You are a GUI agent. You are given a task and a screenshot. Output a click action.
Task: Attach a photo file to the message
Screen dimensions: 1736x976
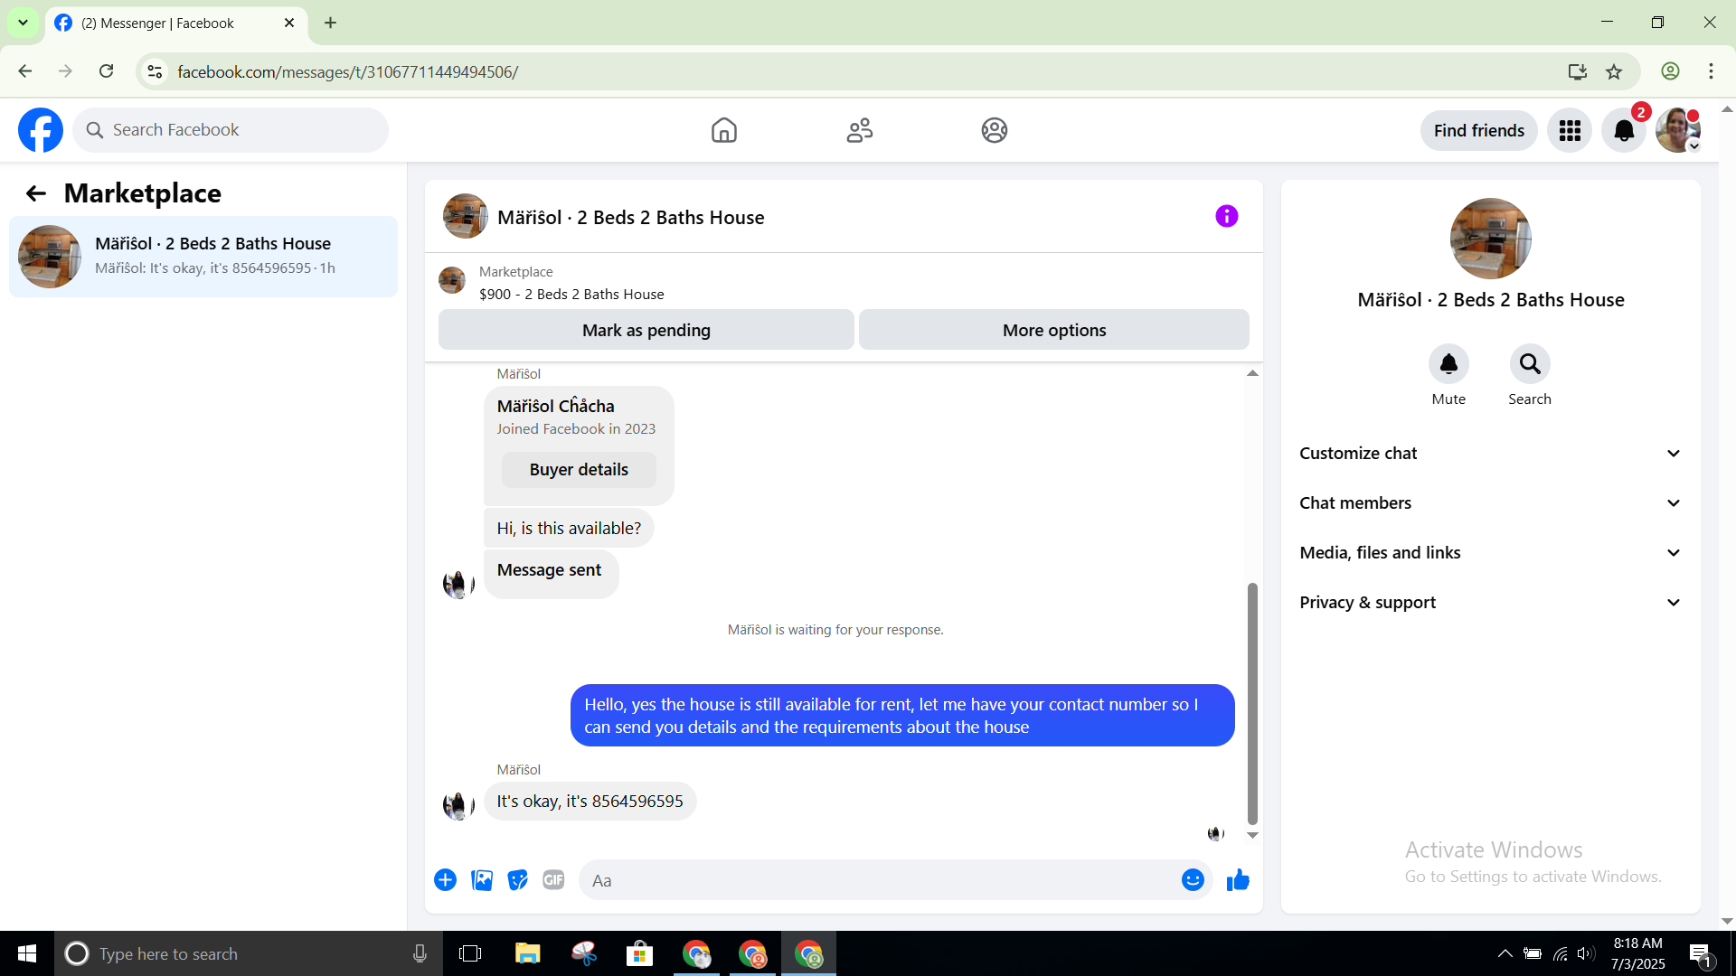[482, 880]
